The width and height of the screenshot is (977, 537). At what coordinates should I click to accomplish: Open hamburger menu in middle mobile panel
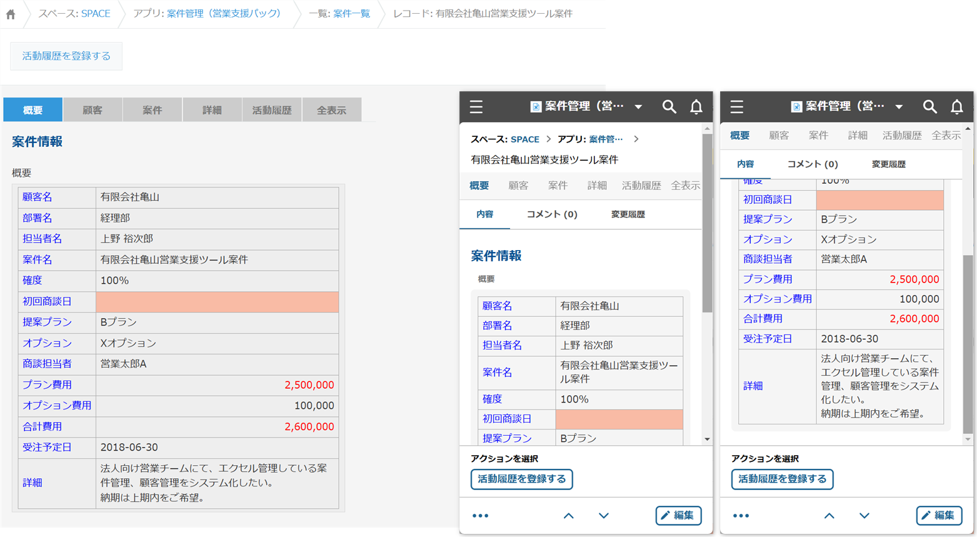[x=476, y=107]
